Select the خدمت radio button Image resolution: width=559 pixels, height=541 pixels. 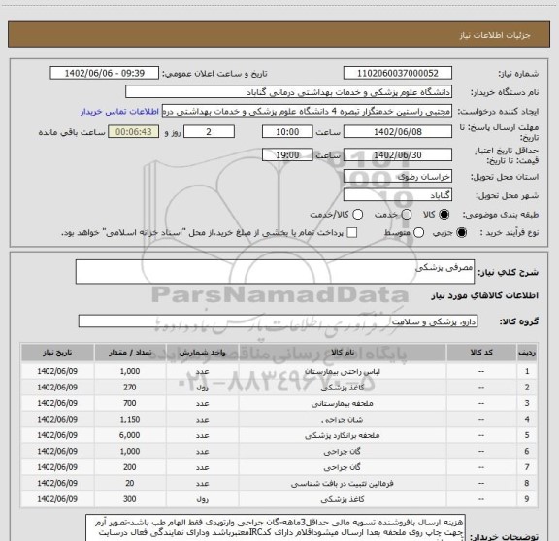point(407,215)
